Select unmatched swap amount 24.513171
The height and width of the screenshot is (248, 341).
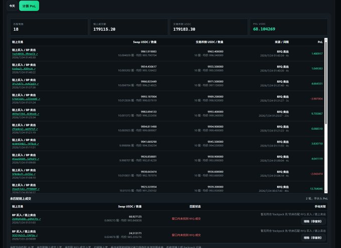pos(135,233)
